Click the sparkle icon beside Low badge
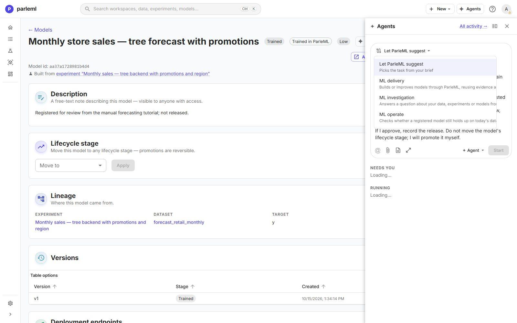517x323 pixels. pyautogui.click(x=360, y=41)
